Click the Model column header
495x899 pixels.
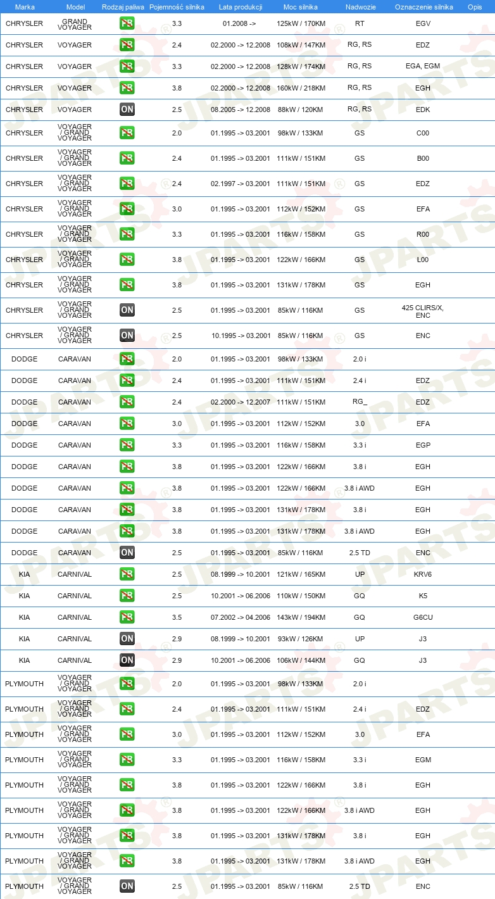(x=76, y=7)
